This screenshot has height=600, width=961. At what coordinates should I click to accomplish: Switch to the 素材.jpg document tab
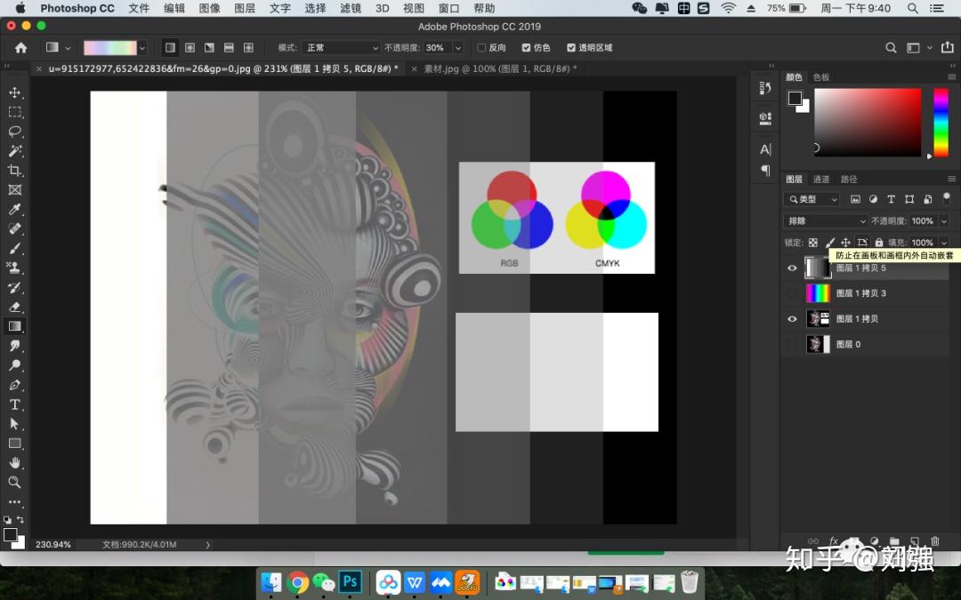(x=500, y=68)
